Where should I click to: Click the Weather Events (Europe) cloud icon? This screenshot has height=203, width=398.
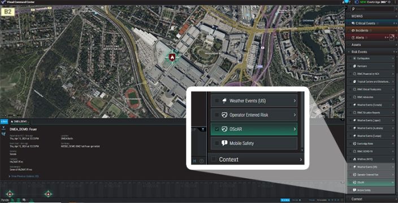coord(355,136)
